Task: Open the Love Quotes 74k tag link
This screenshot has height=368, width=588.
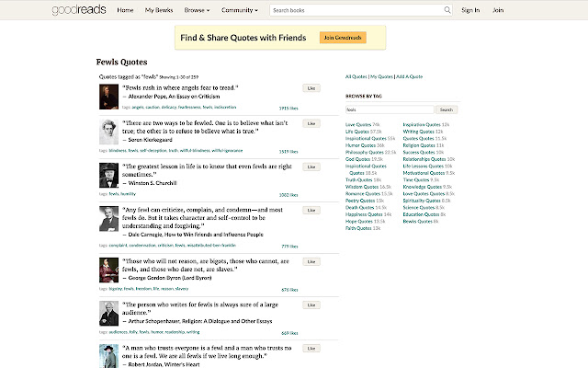Action: click(358, 125)
